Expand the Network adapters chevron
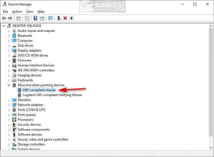 point(9,105)
